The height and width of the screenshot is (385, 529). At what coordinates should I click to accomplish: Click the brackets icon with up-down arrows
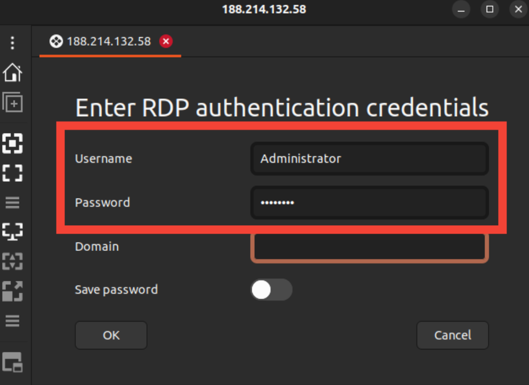(13, 260)
